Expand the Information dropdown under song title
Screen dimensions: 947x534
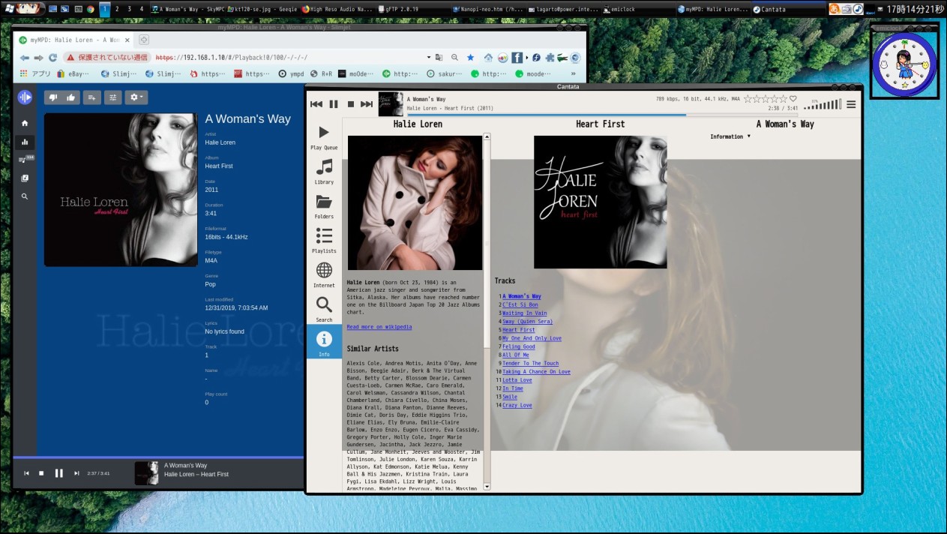click(x=730, y=136)
